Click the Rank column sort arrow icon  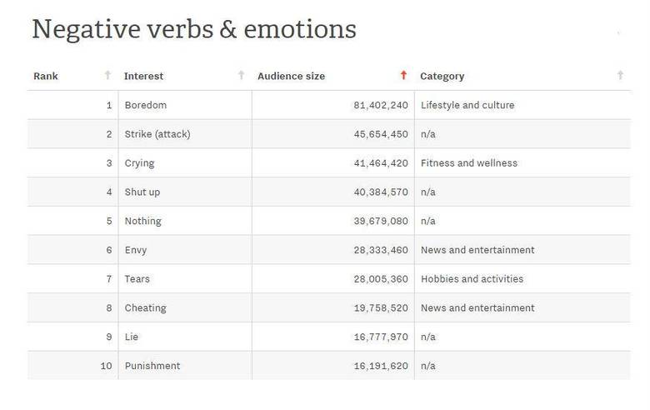[107, 76]
